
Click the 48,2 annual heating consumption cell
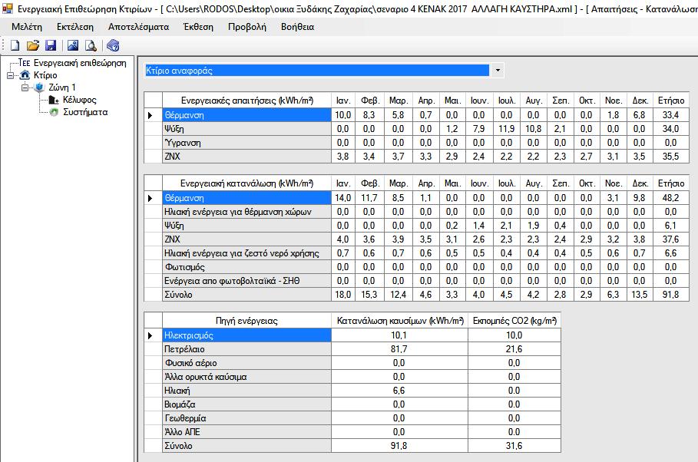(671, 198)
